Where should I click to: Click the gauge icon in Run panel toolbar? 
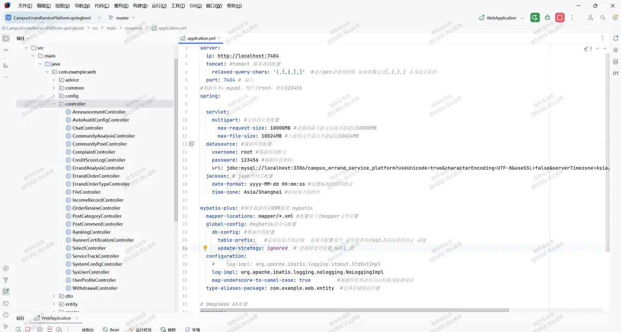[59, 329]
